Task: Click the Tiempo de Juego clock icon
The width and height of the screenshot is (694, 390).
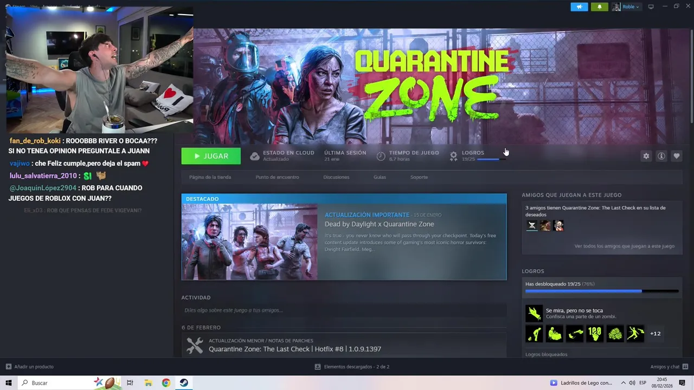Action: [x=381, y=156]
